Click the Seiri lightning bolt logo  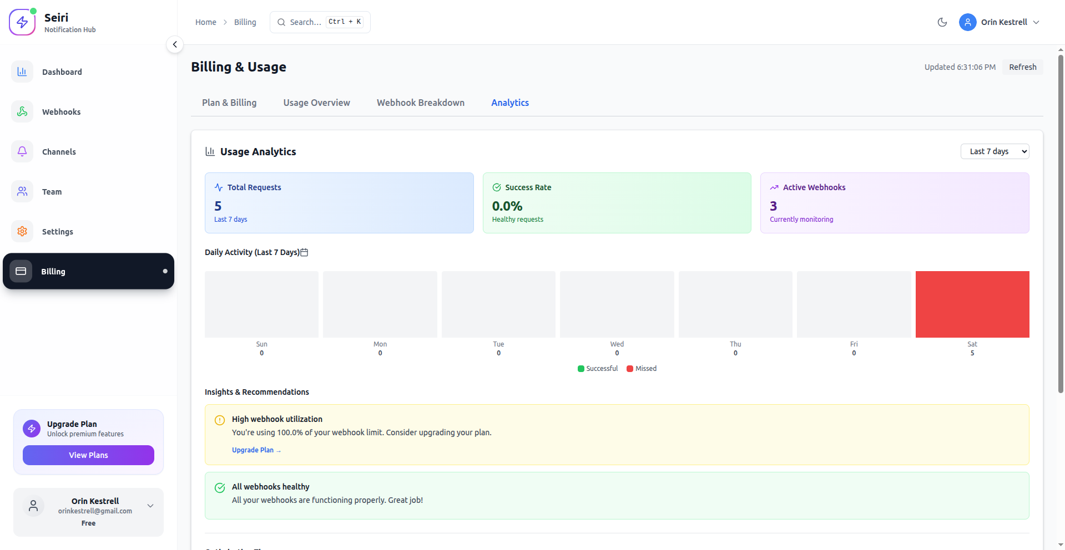pyautogui.click(x=22, y=22)
